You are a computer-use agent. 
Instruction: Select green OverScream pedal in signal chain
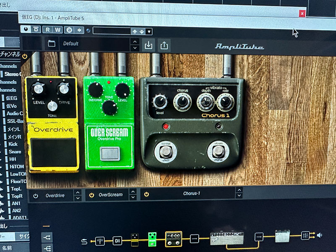[152, 239]
